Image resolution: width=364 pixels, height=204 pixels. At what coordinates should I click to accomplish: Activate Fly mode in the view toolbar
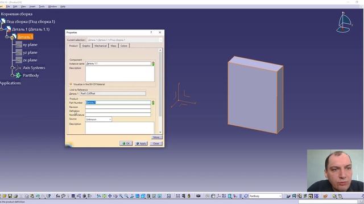[98, 196]
